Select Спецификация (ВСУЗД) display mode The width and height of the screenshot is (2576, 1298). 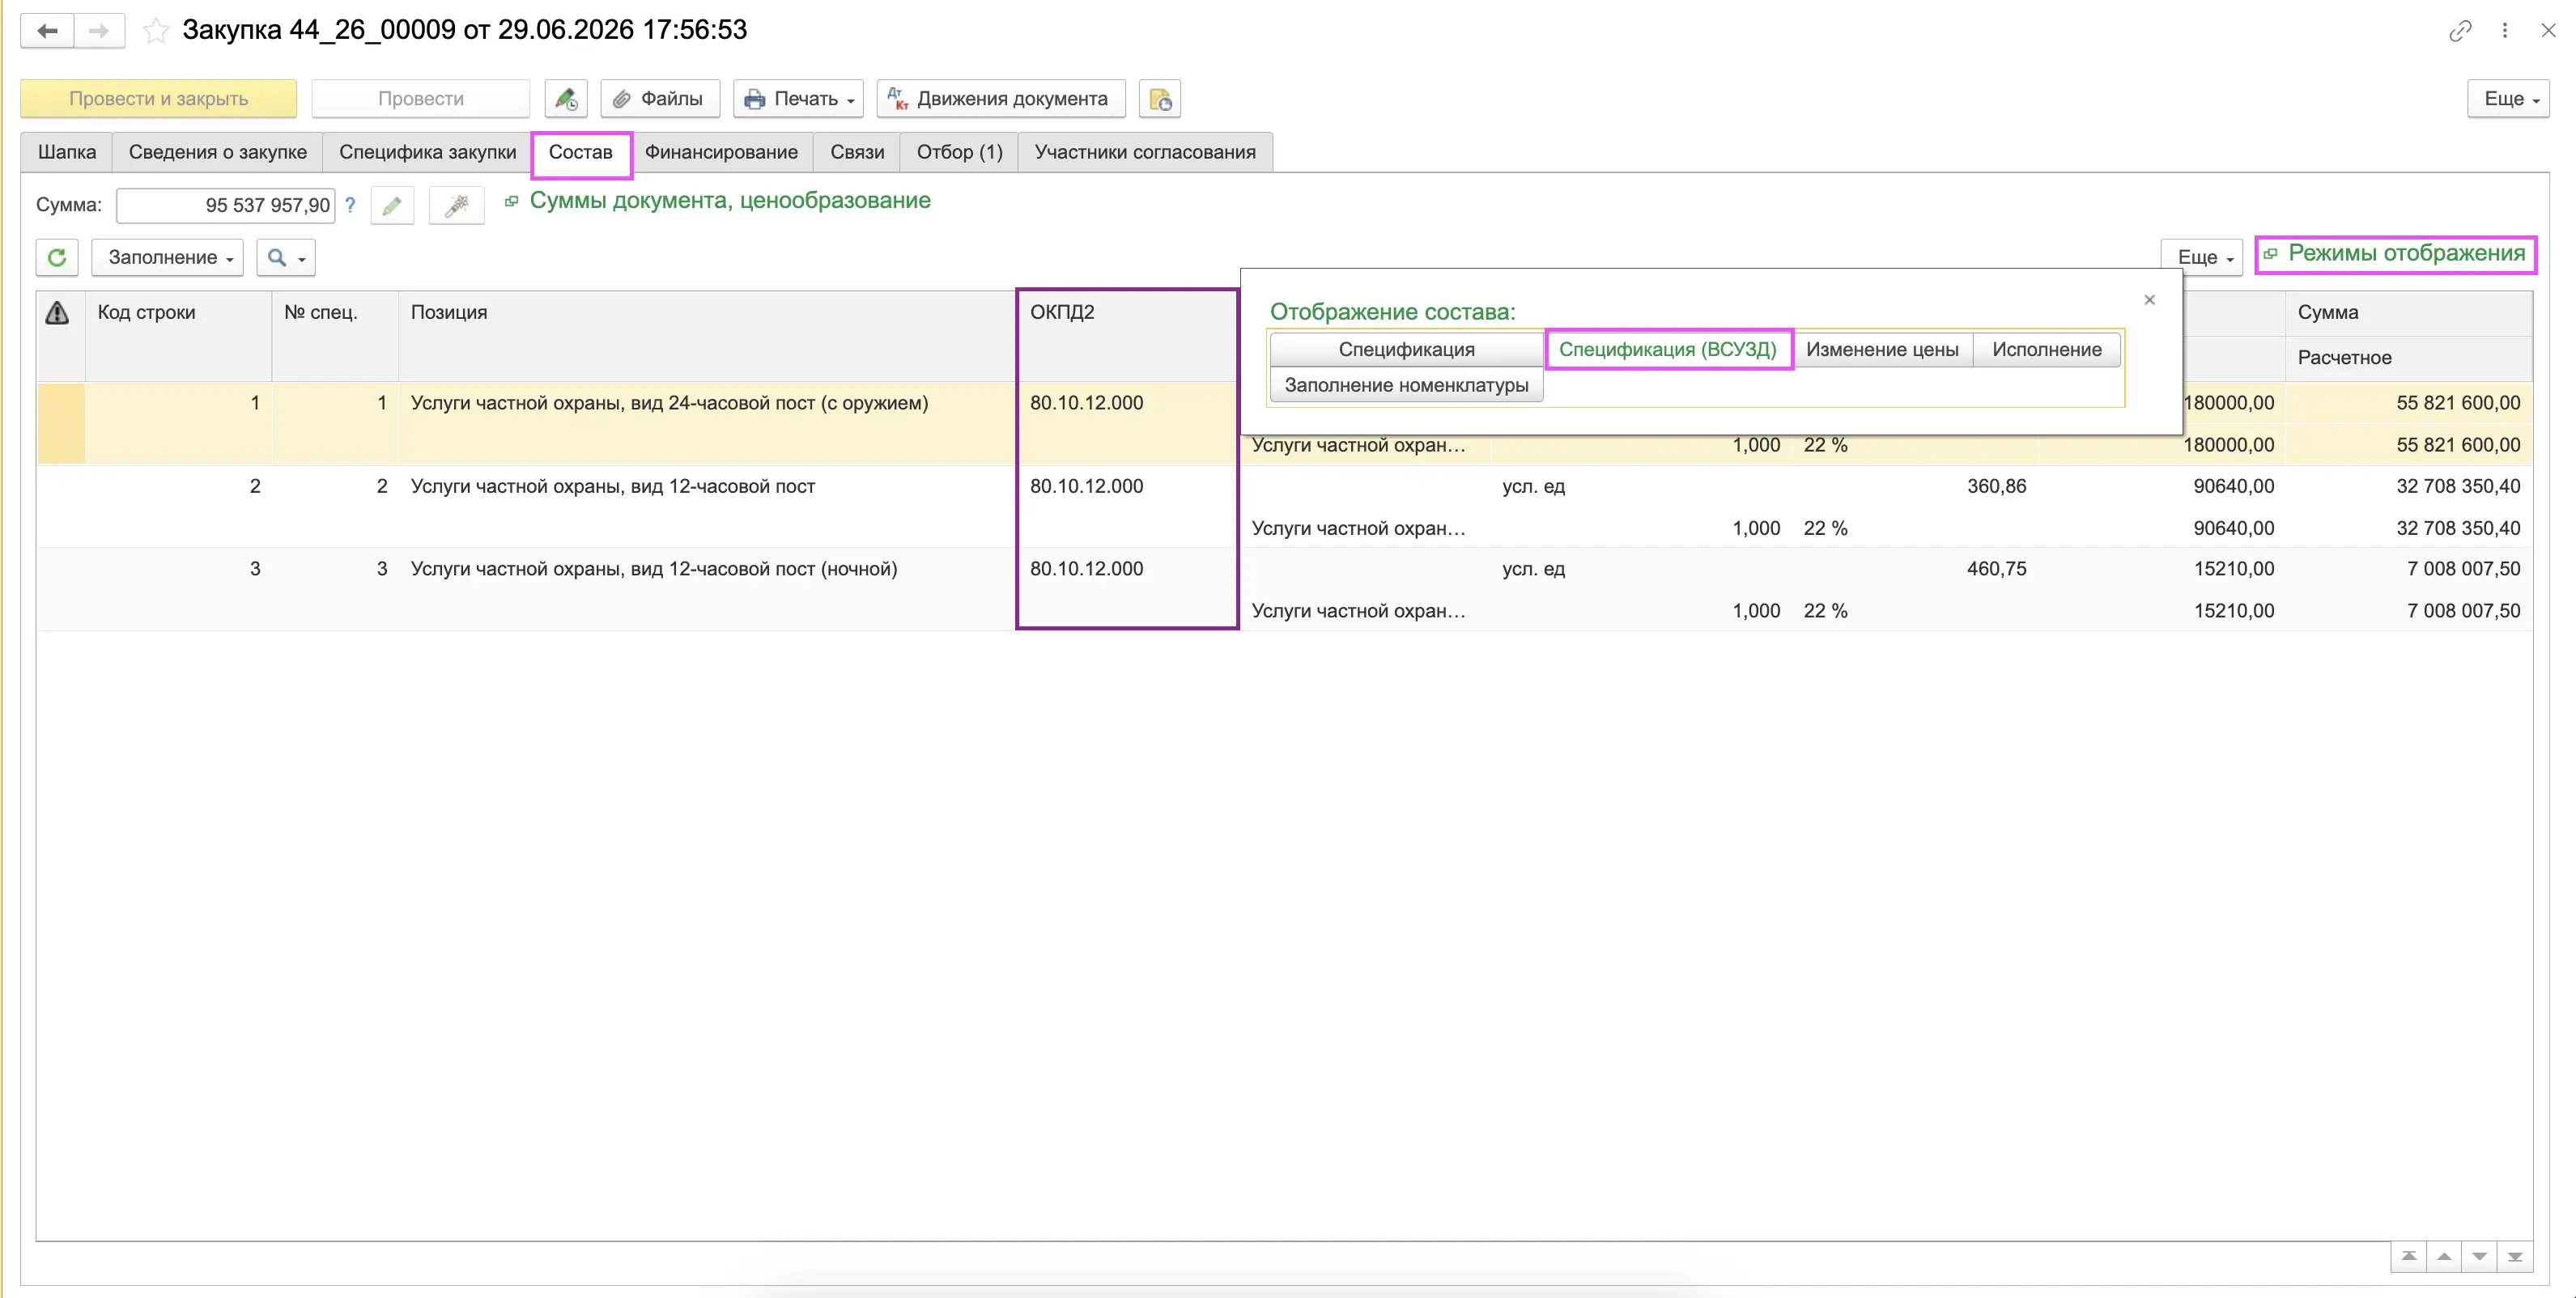[1668, 350]
